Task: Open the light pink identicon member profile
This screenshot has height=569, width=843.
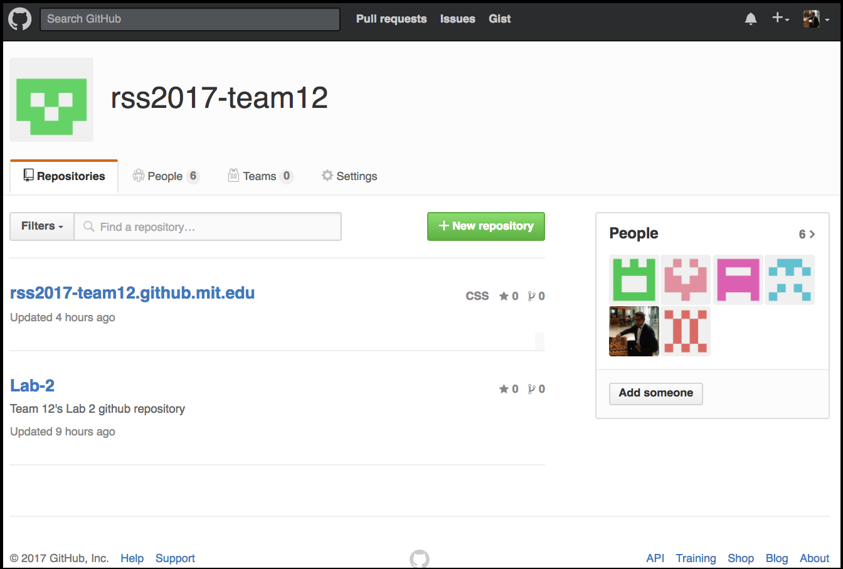Action: [686, 280]
